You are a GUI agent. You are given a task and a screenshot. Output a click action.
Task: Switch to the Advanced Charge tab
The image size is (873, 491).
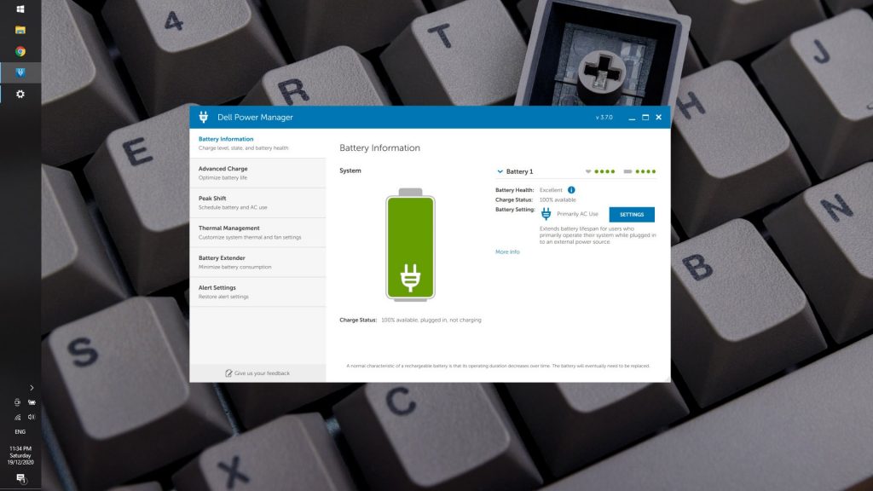[x=257, y=173]
